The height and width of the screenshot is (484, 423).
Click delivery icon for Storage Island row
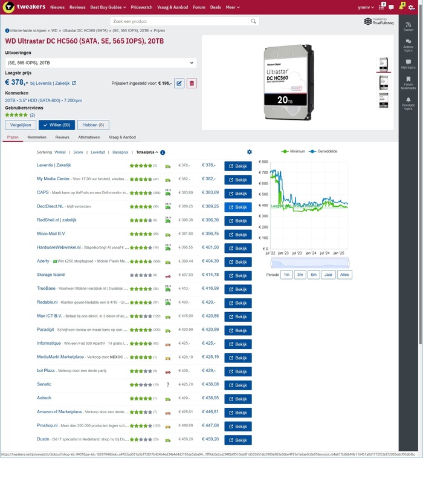(168, 276)
